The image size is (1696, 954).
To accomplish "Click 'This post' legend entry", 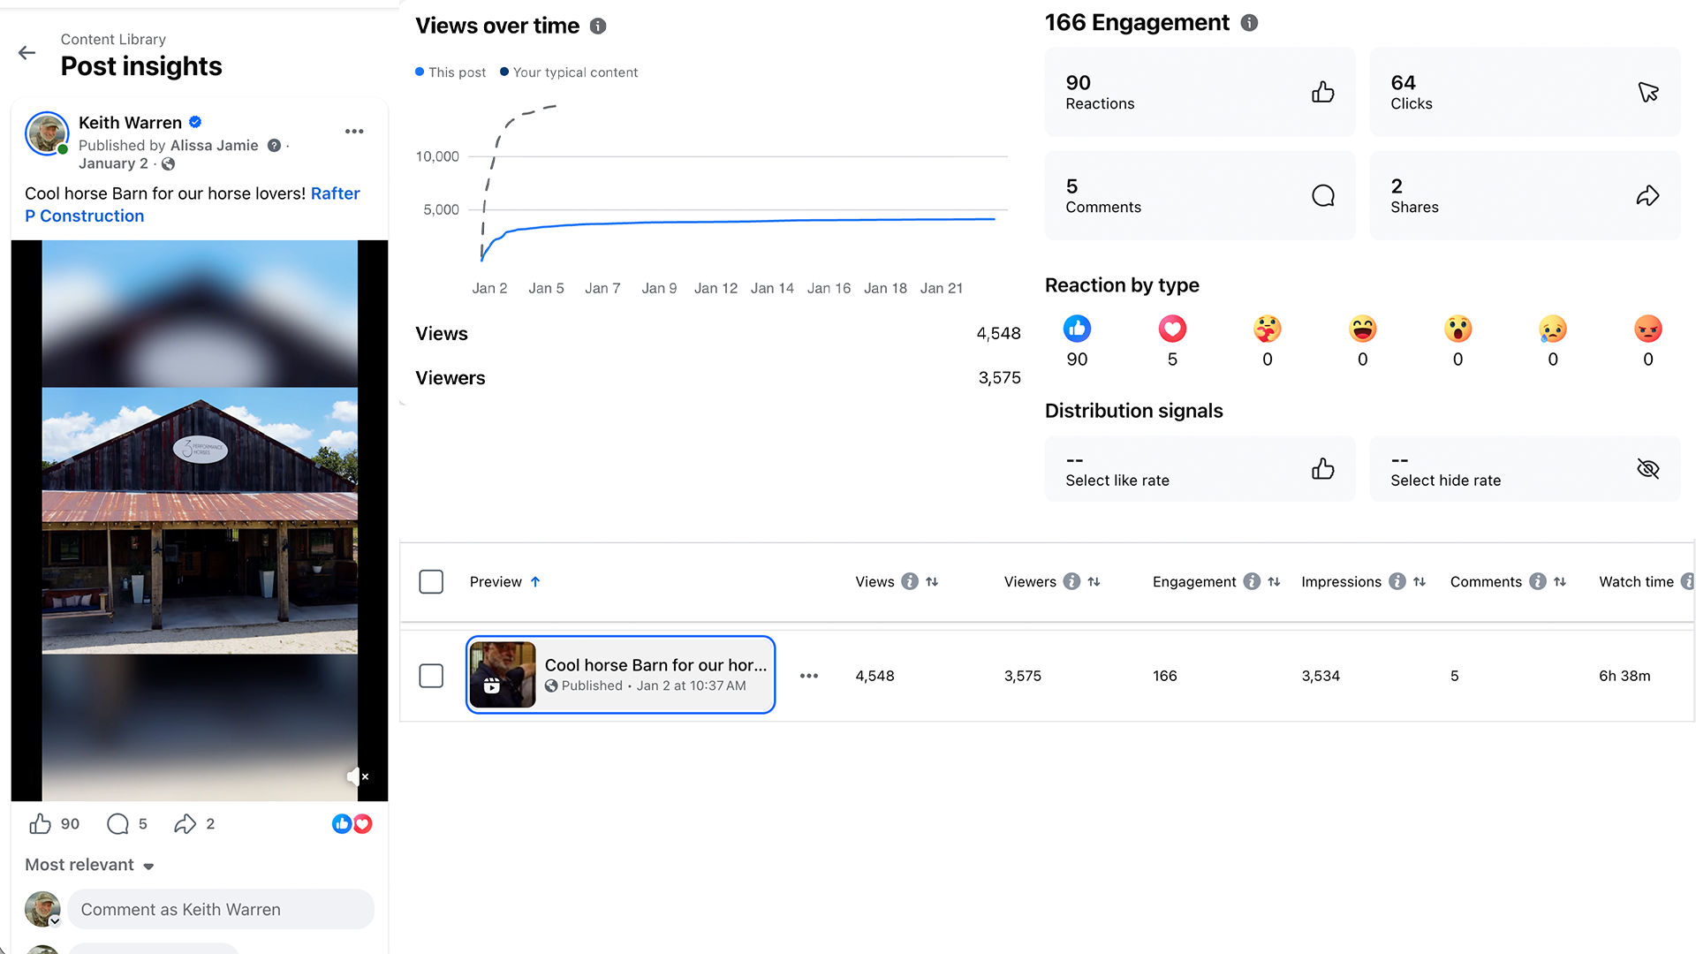I will pyautogui.click(x=450, y=72).
